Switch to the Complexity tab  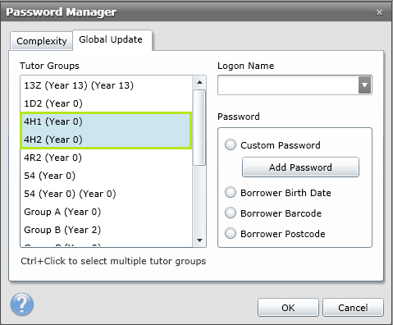(x=42, y=41)
